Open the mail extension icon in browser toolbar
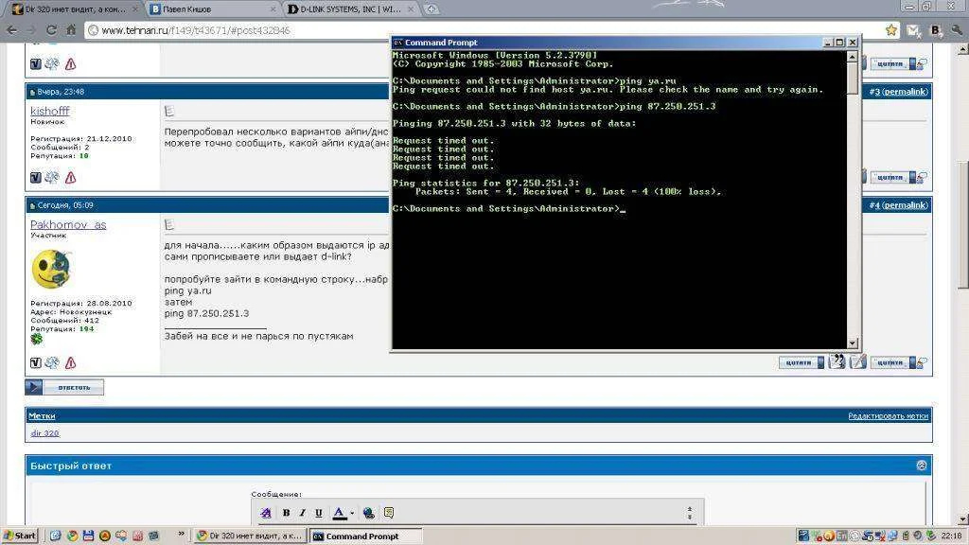Screen dimensions: 969x545 (x=913, y=30)
